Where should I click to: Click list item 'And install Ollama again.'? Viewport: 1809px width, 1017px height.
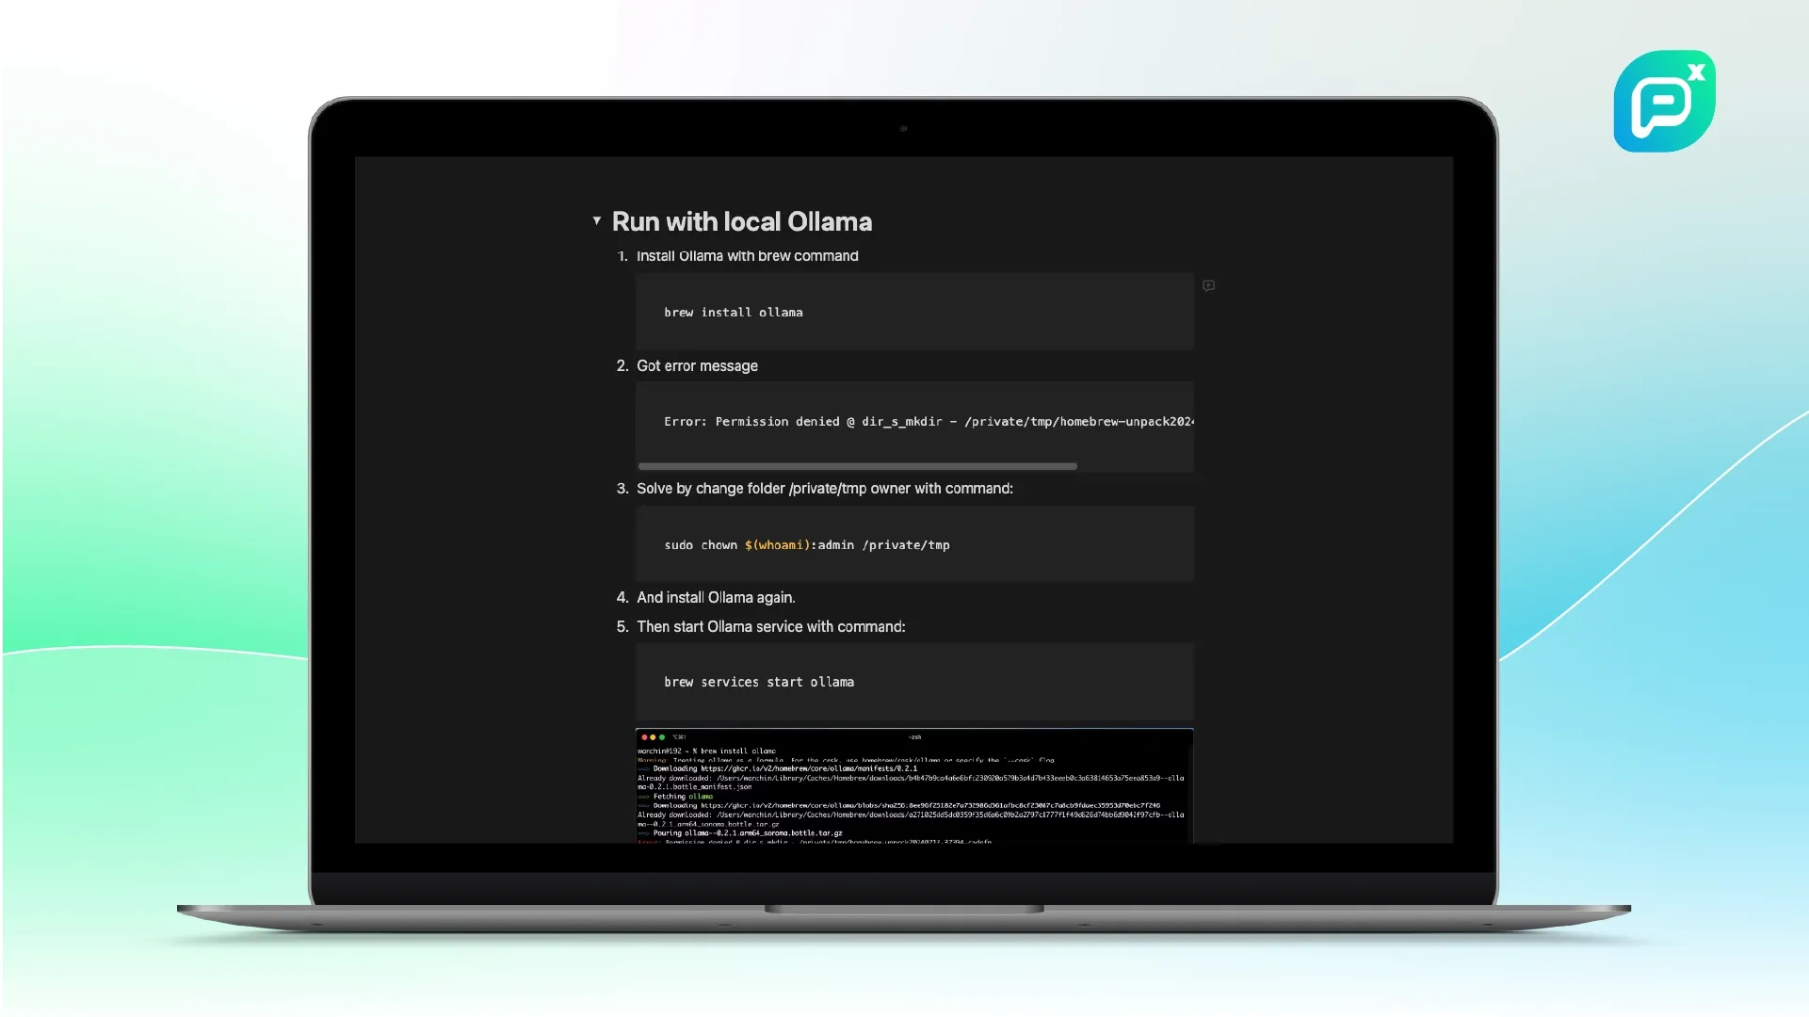click(x=716, y=598)
